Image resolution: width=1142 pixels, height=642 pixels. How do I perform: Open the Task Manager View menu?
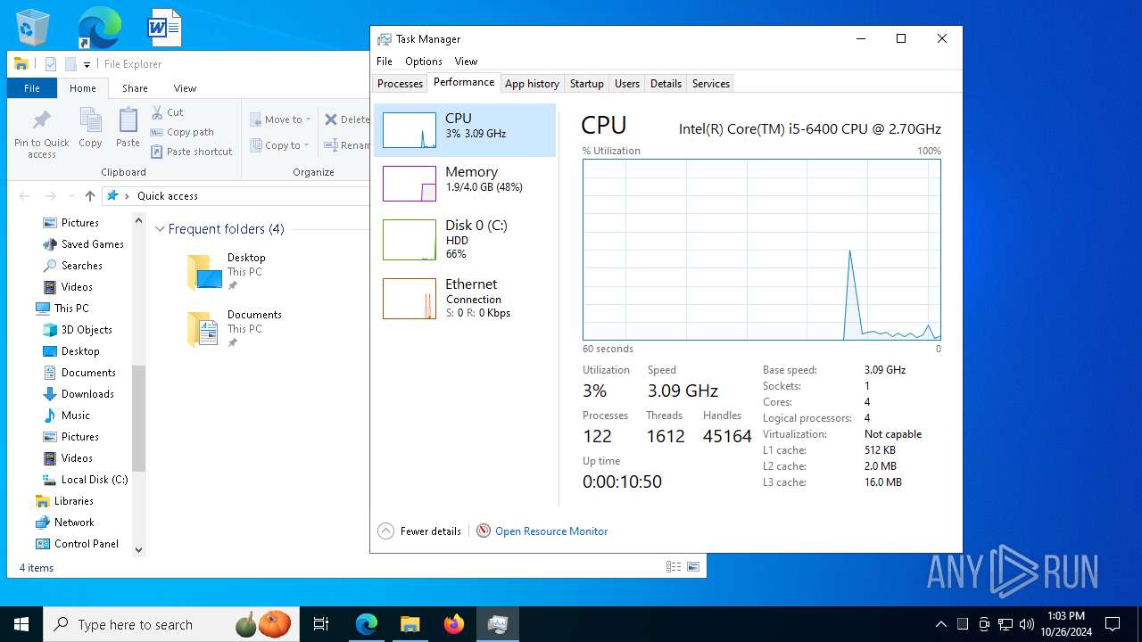pyautogui.click(x=466, y=62)
